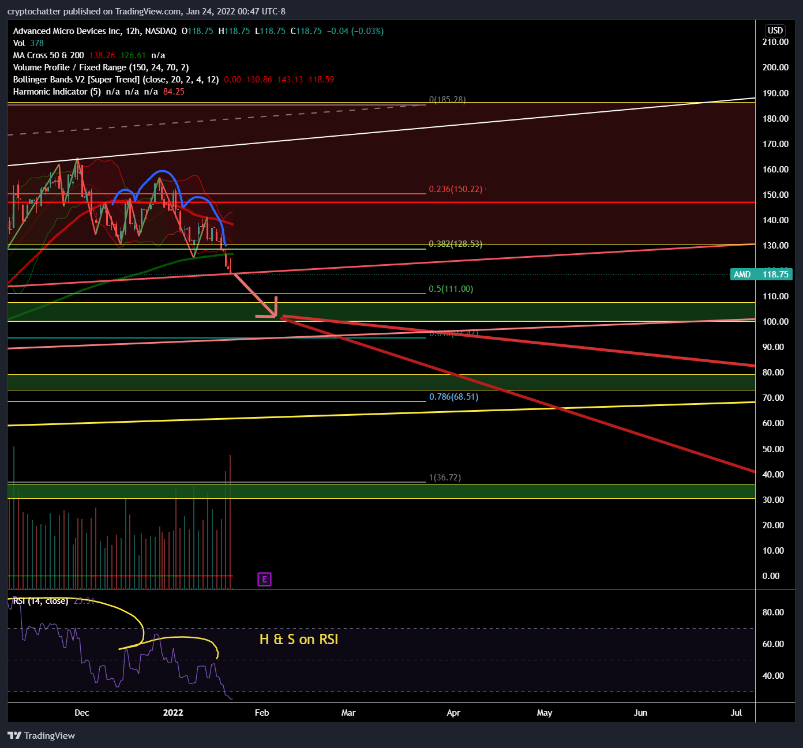The height and width of the screenshot is (748, 803).
Task: Click 210.00 on the price axis
Action: pyautogui.click(x=775, y=42)
